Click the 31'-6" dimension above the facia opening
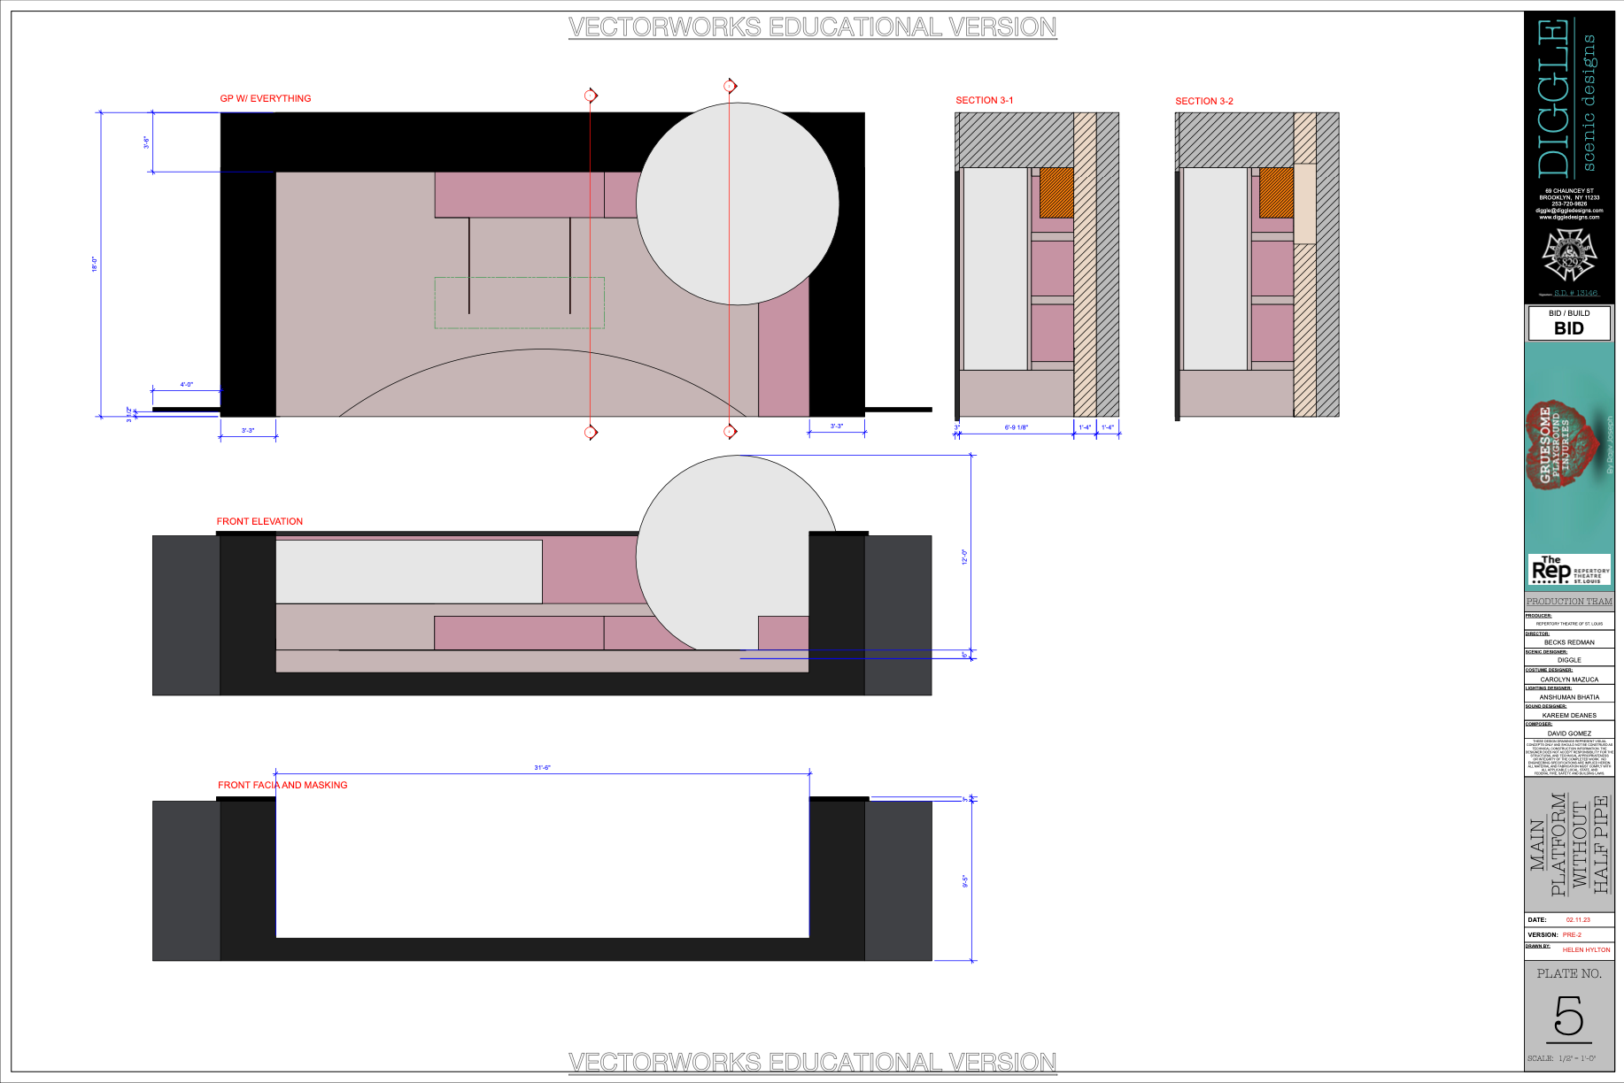This screenshot has height=1083, width=1624. [x=542, y=767]
